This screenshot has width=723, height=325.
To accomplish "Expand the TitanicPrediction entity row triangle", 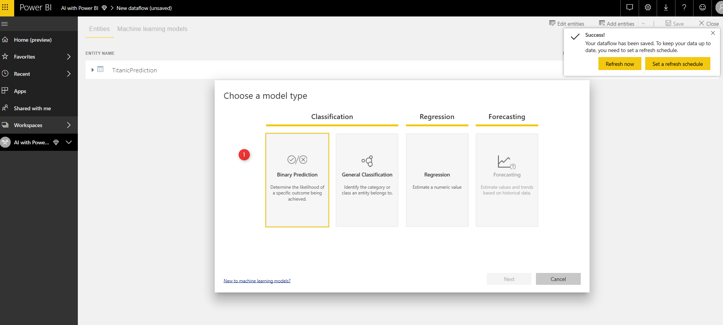I will [x=92, y=70].
